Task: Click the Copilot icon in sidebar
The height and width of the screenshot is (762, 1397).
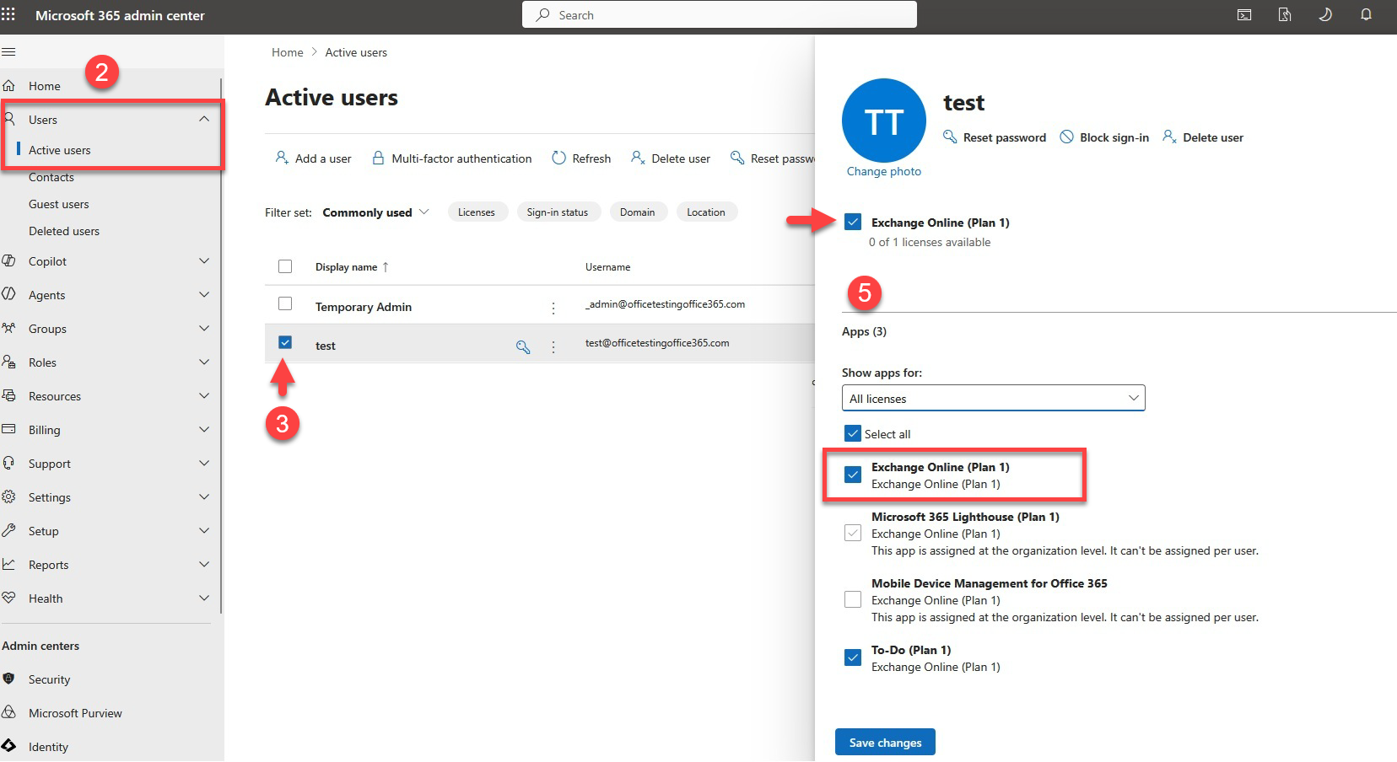Action: (x=8, y=260)
